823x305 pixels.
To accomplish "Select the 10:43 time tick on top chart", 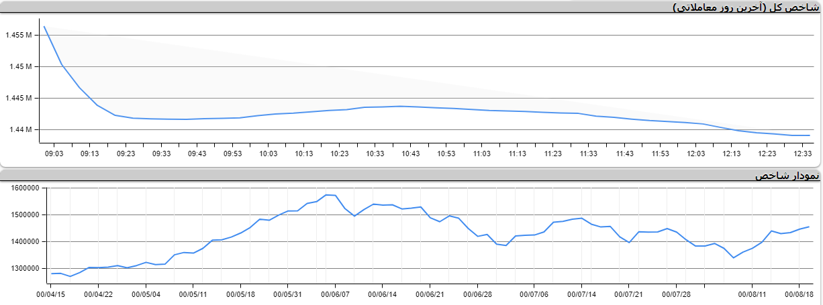I will [x=411, y=154].
